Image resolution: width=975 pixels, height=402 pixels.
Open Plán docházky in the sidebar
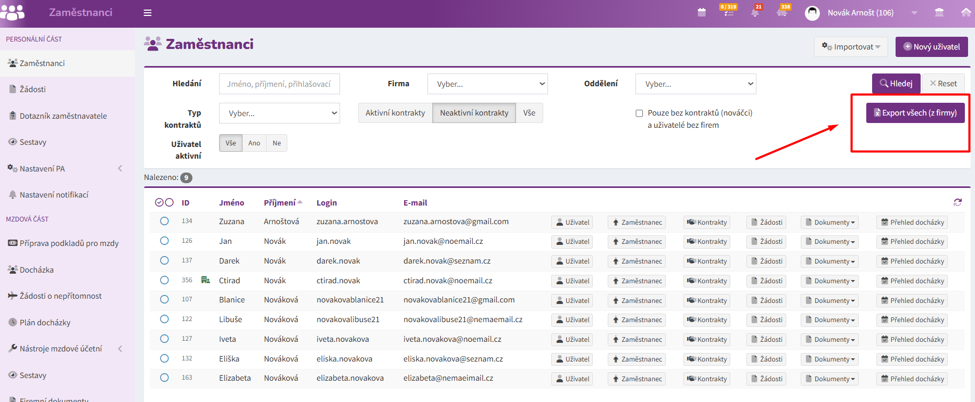[67, 323]
